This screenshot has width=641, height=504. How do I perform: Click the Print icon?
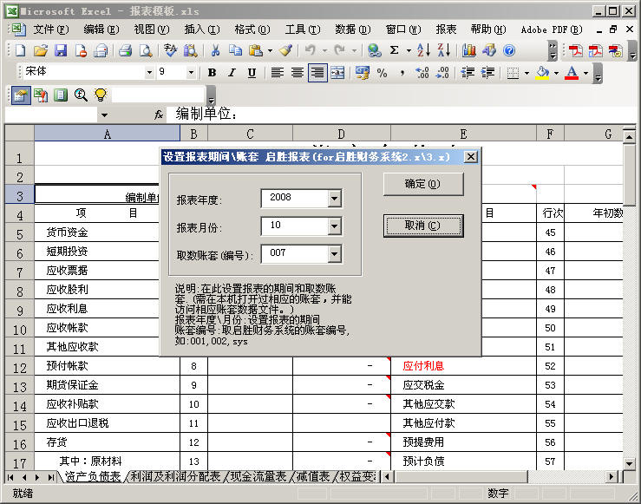[125, 50]
